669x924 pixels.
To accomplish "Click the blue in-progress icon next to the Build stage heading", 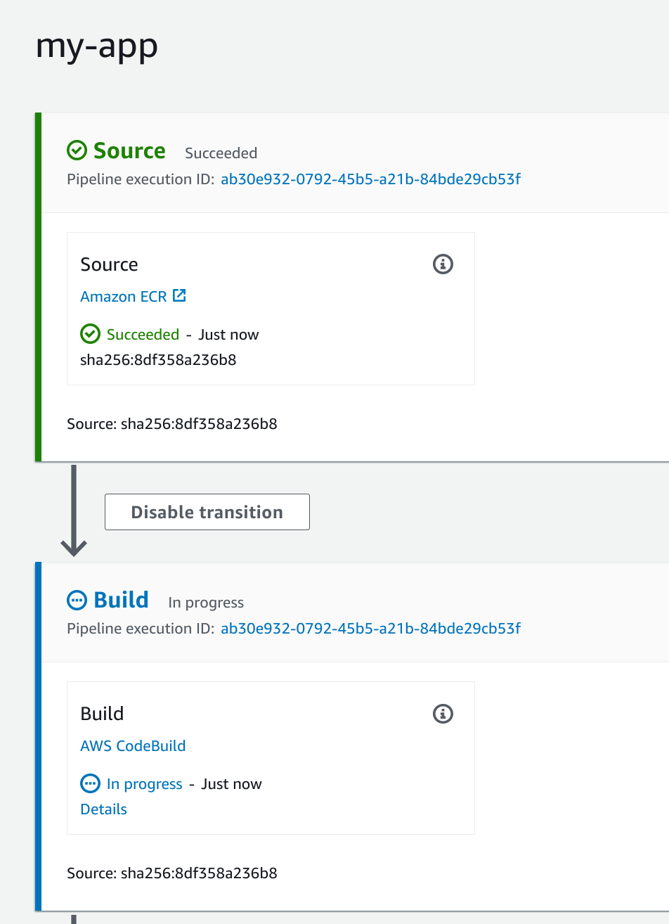I will point(77,600).
